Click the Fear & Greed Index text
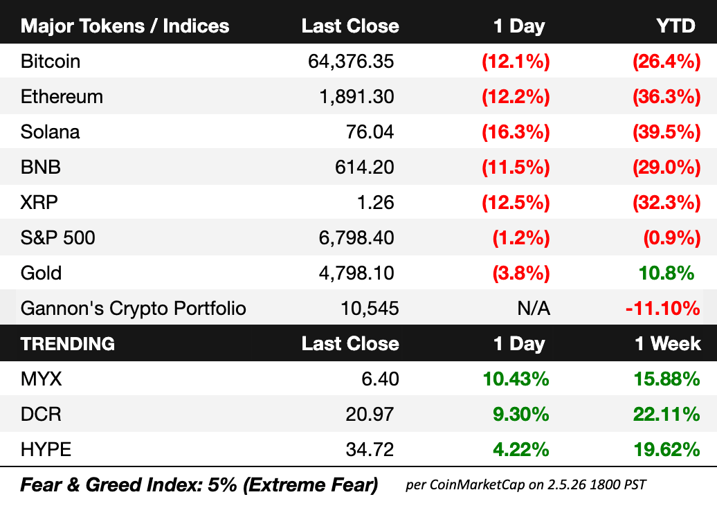The height and width of the screenshot is (508, 717). click(x=199, y=485)
